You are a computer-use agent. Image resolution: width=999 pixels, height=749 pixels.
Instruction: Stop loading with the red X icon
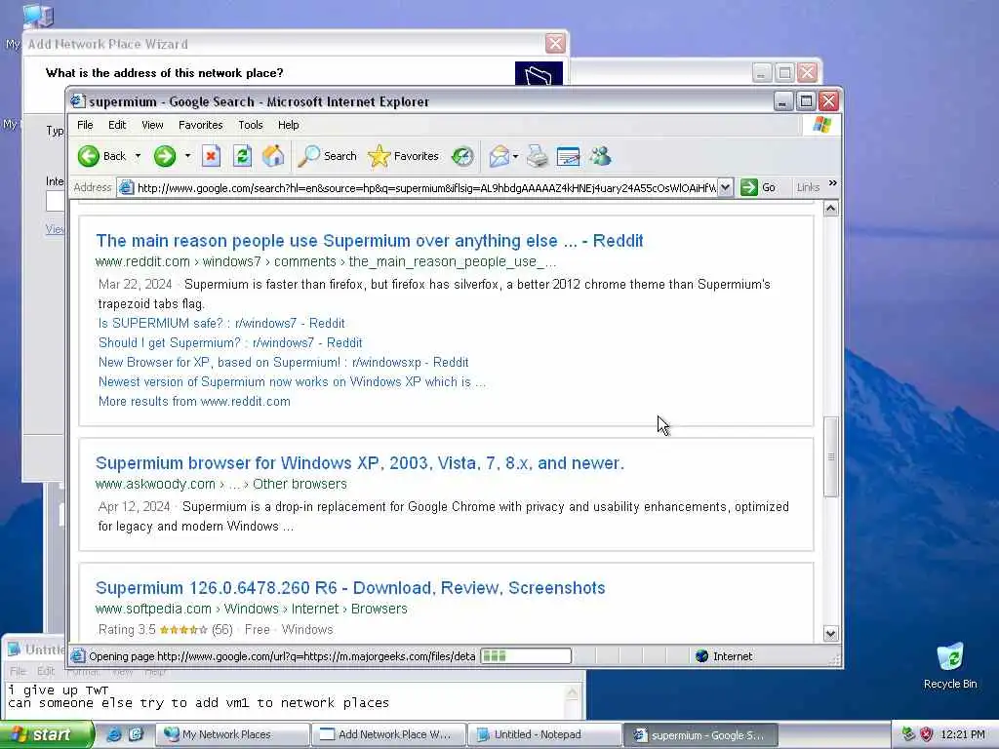(211, 156)
